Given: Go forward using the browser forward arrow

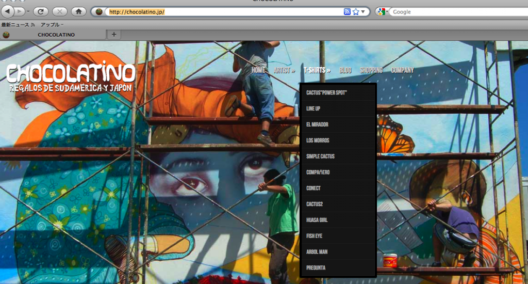Looking at the screenshot, I should (x=20, y=11).
